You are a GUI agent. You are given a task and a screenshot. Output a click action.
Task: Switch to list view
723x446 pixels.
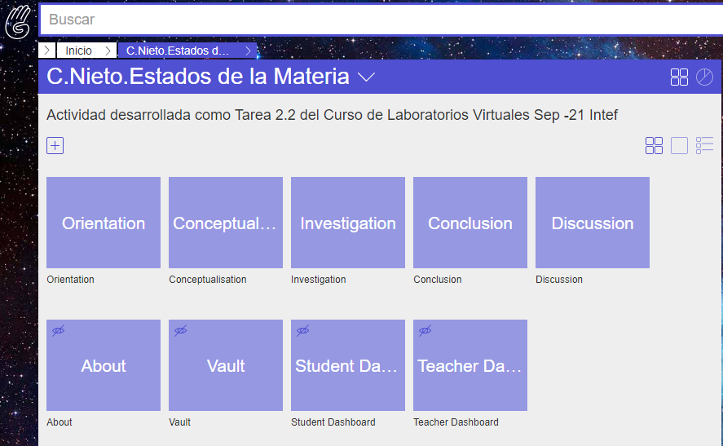tap(704, 146)
